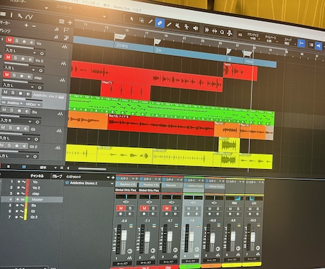
Task: Switch to the グループ tab in the mixer
Action: pyautogui.click(x=57, y=176)
